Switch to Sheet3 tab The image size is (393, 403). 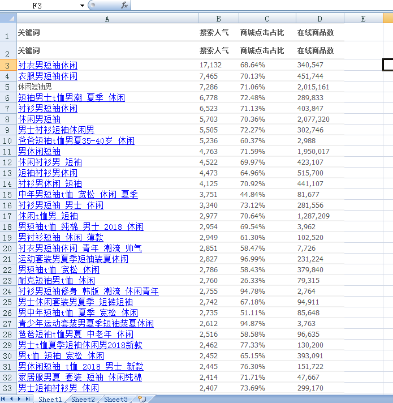[116, 399]
